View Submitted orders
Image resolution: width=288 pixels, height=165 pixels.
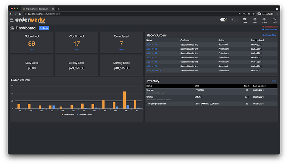(x=32, y=49)
